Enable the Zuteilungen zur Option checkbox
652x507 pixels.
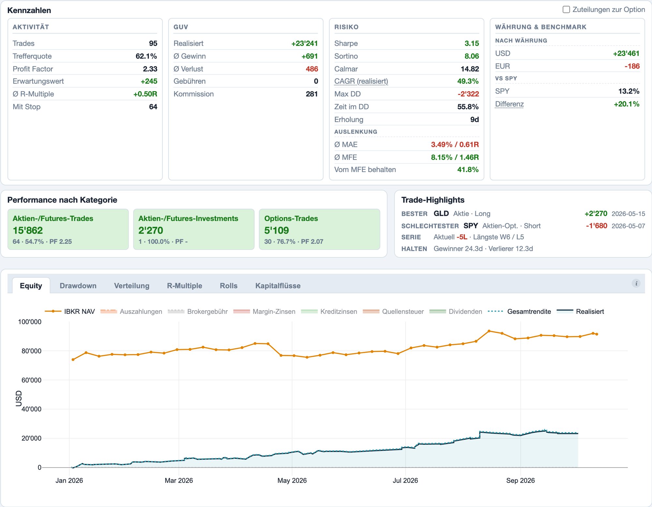pyautogui.click(x=566, y=10)
